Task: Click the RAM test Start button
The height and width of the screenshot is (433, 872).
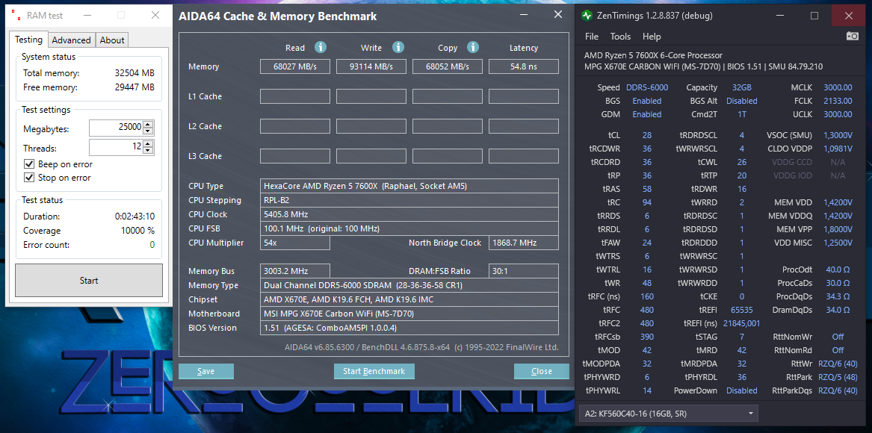Action: (89, 280)
